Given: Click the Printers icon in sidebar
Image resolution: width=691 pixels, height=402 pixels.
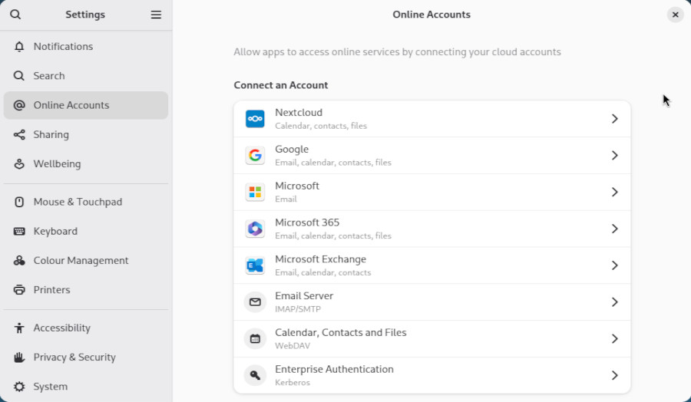Looking at the screenshot, I should [19, 290].
